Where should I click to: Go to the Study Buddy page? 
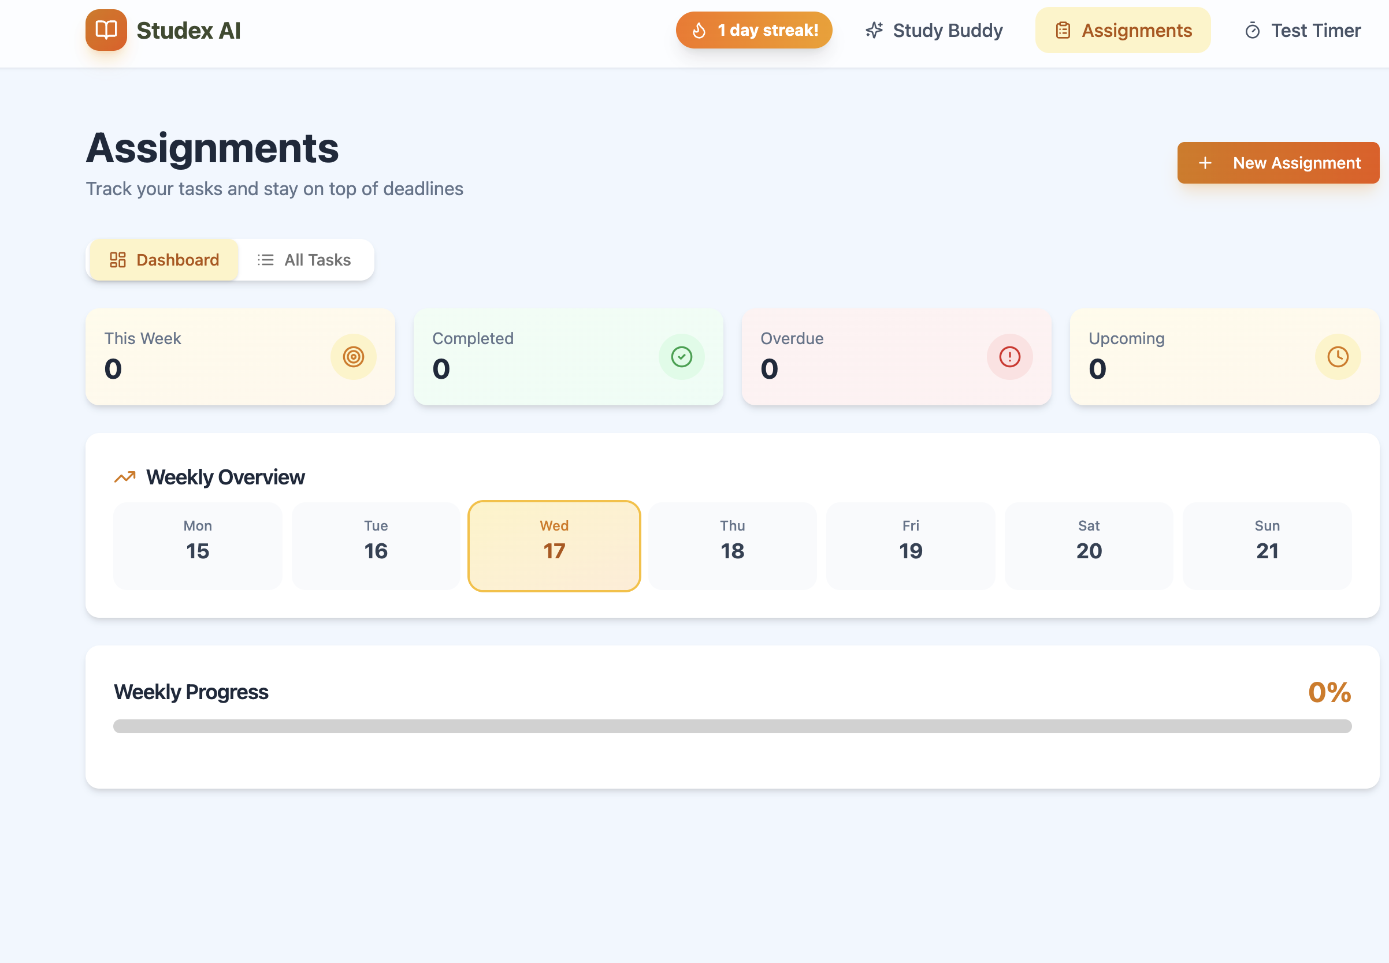(934, 30)
